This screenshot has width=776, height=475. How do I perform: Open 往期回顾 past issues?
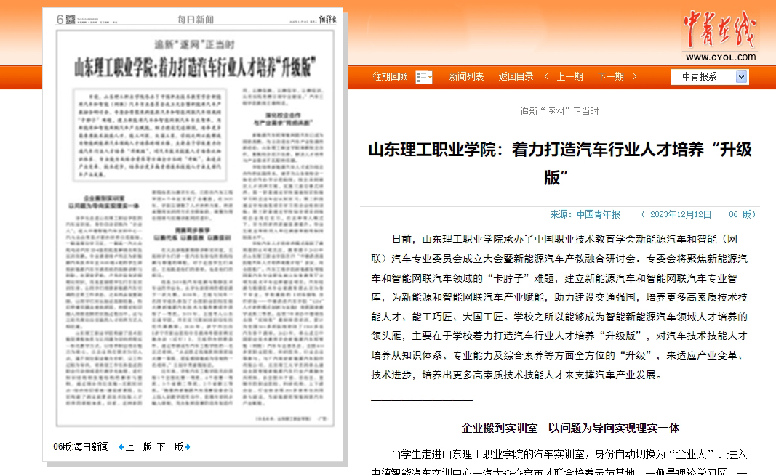point(390,76)
